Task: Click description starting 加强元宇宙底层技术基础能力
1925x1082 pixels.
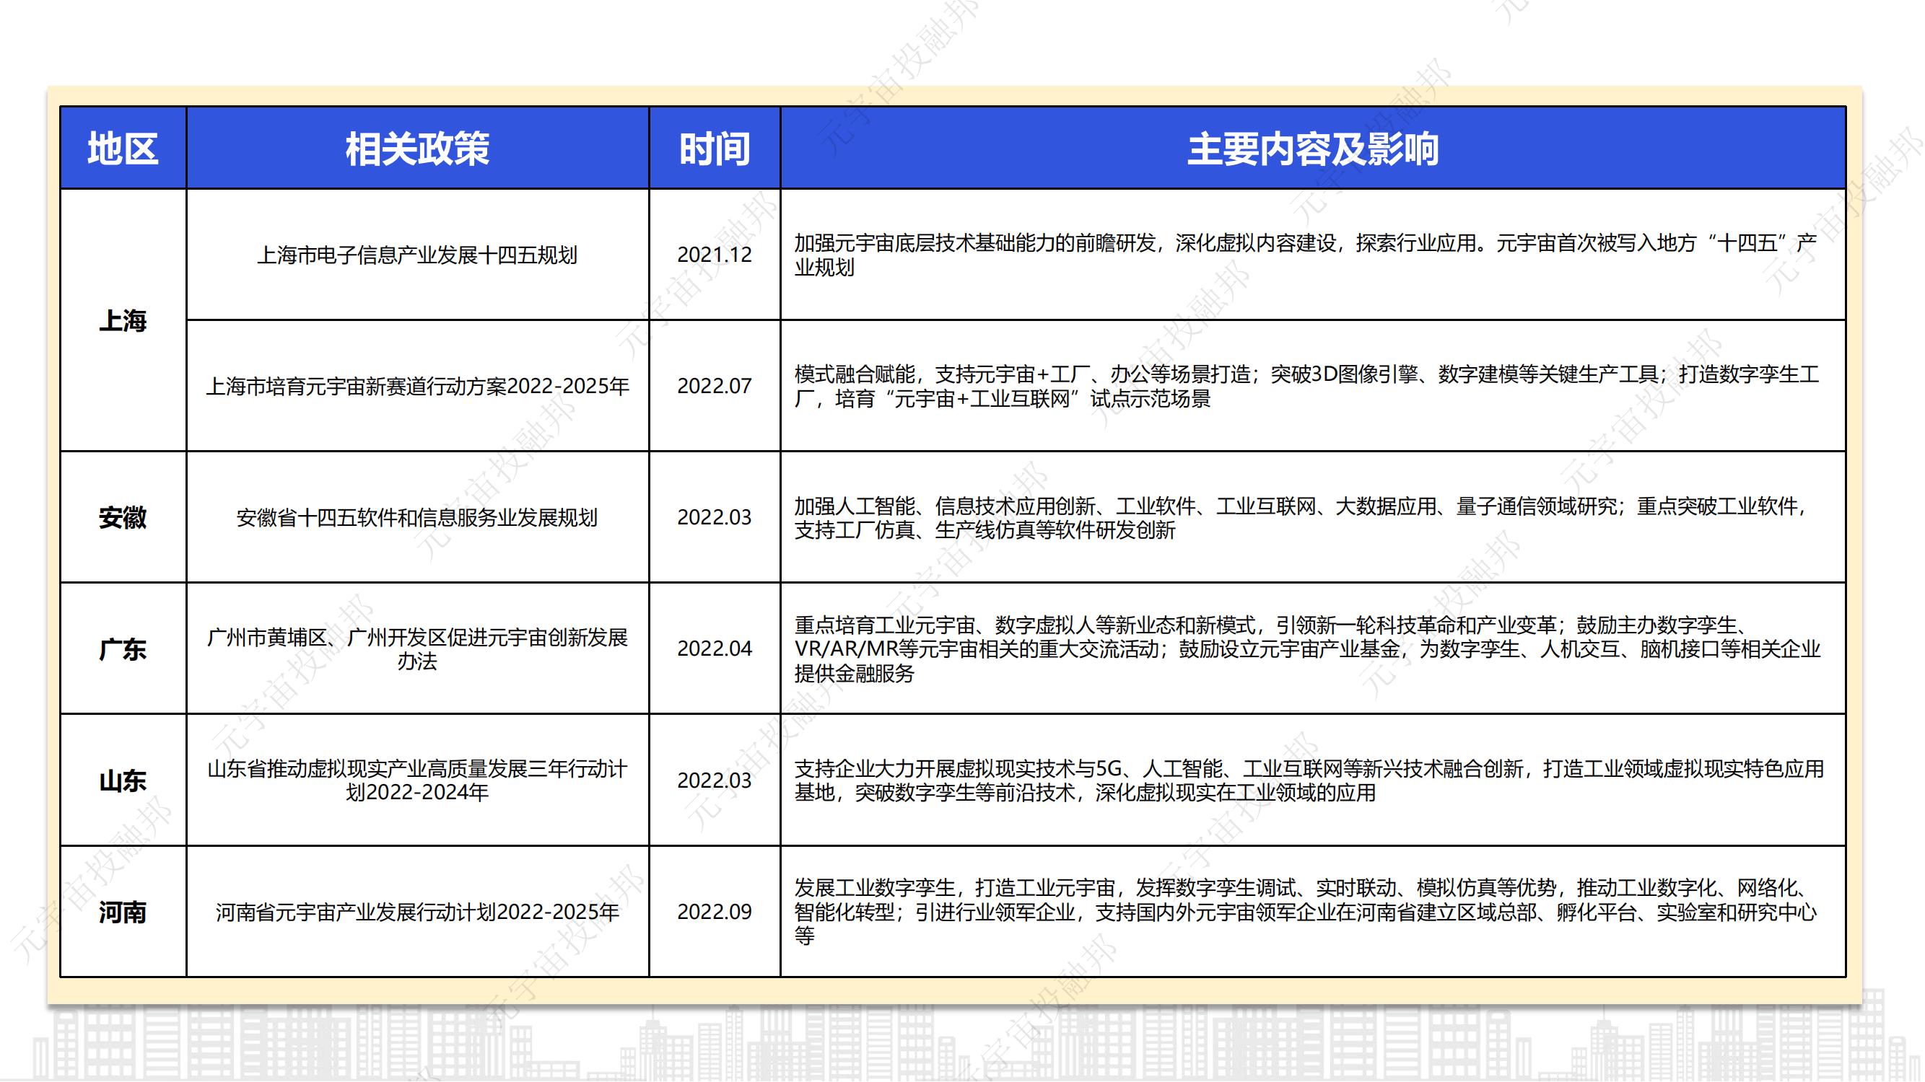Action: tap(1305, 255)
